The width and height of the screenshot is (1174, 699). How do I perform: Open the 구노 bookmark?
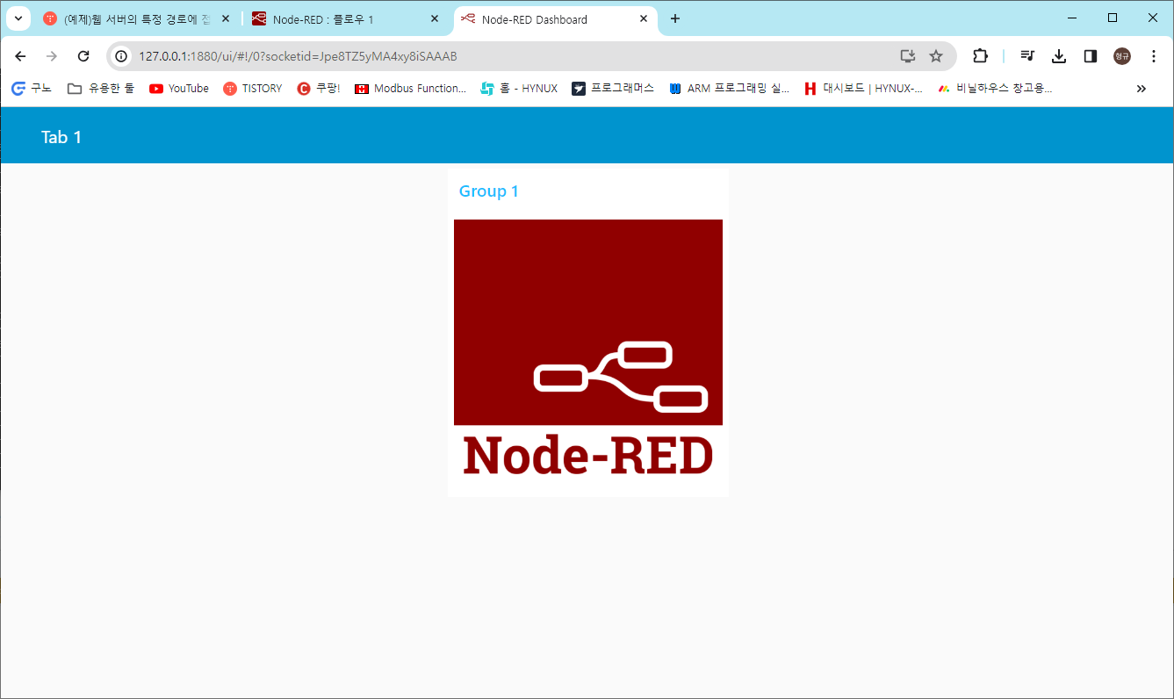(x=32, y=89)
